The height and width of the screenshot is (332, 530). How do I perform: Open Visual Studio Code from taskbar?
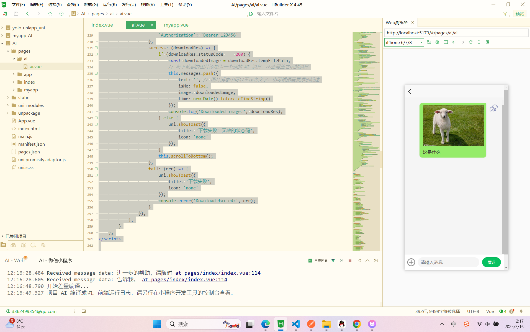click(x=296, y=324)
